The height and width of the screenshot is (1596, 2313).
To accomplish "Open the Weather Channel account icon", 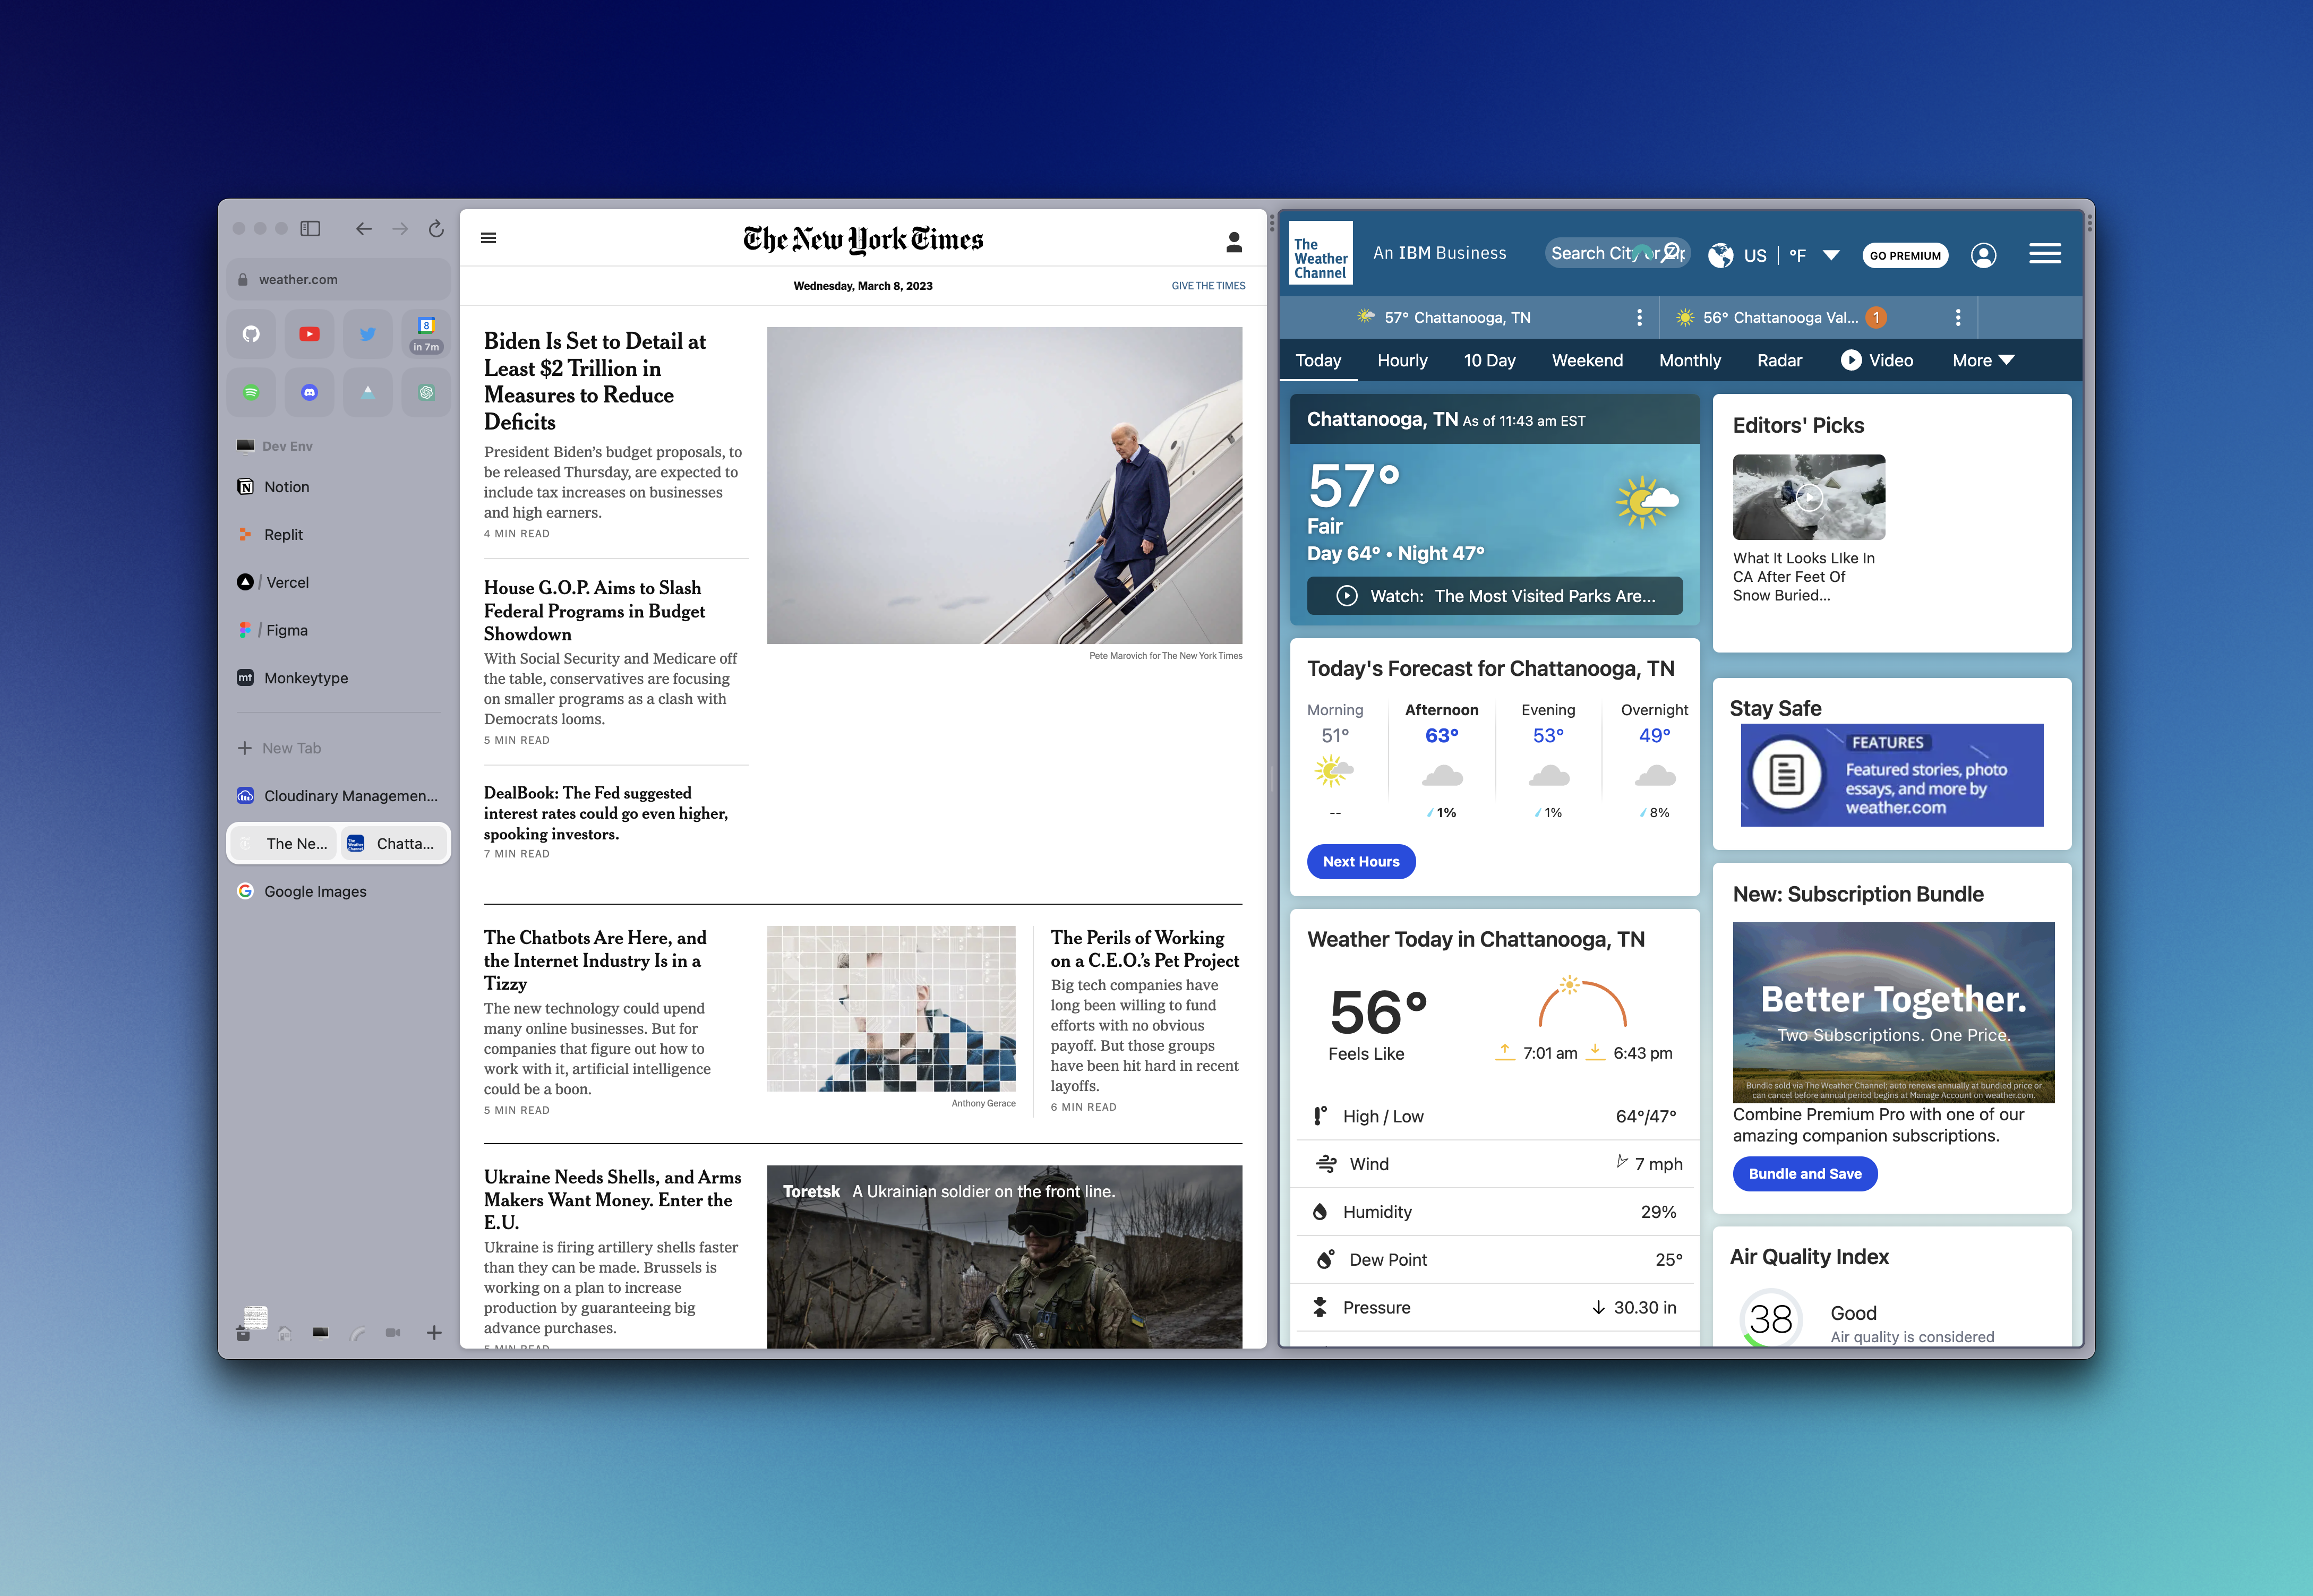I will tap(1984, 256).
